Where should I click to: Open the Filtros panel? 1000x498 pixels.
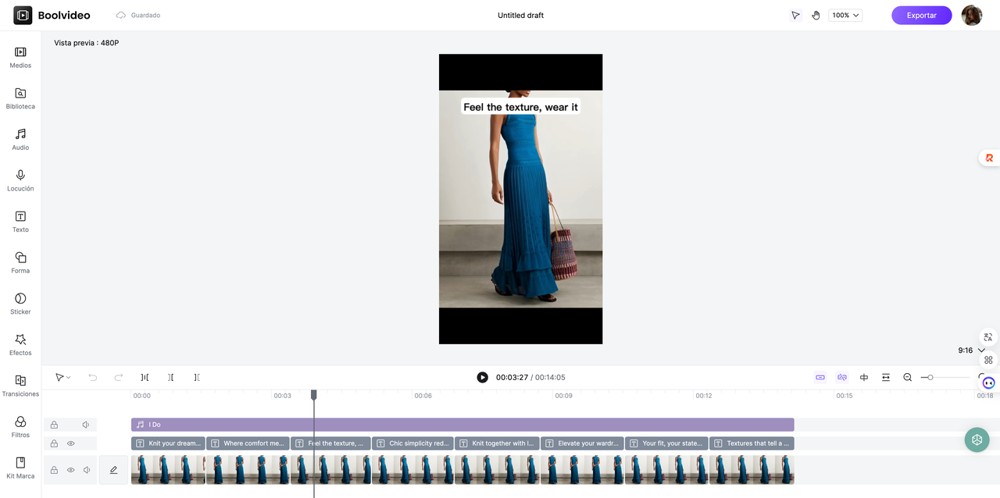point(20,427)
